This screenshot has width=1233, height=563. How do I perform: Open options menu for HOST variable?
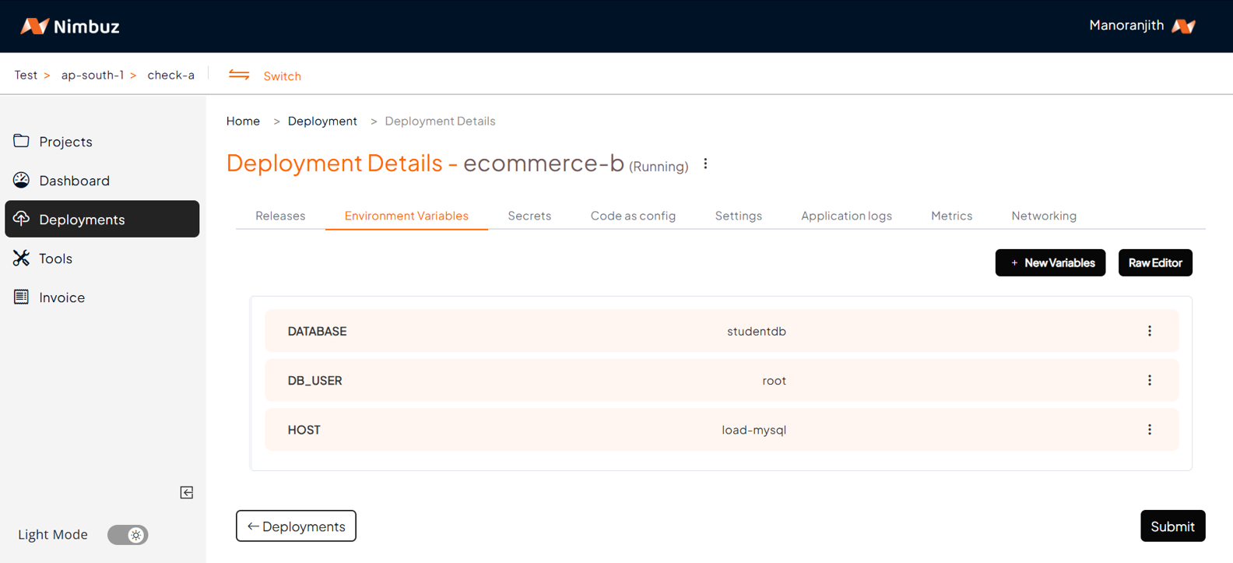[1149, 430]
